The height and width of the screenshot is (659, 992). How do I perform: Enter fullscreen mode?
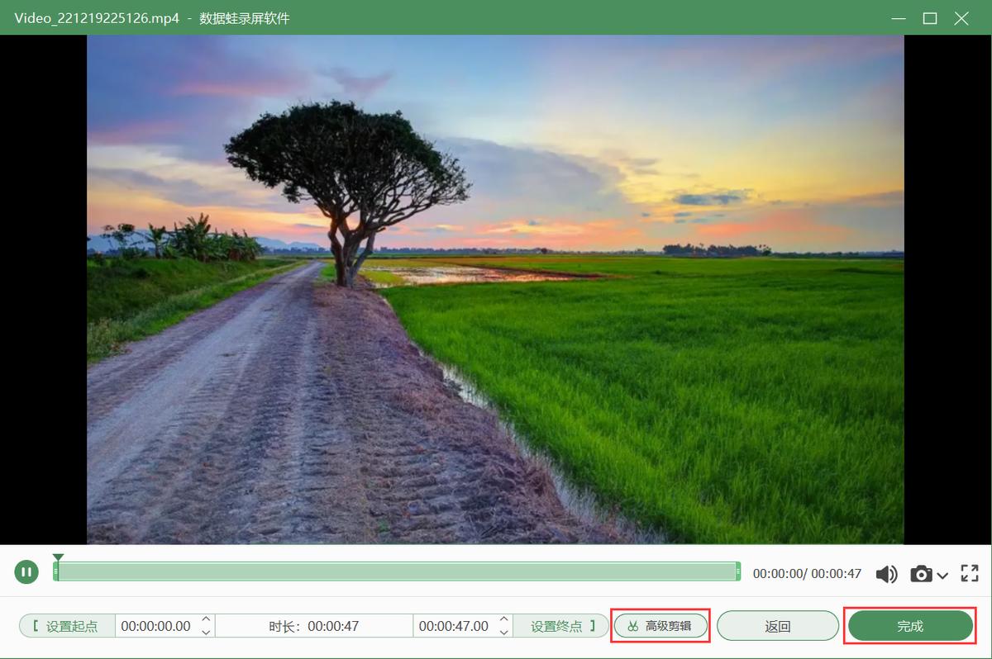click(x=970, y=573)
